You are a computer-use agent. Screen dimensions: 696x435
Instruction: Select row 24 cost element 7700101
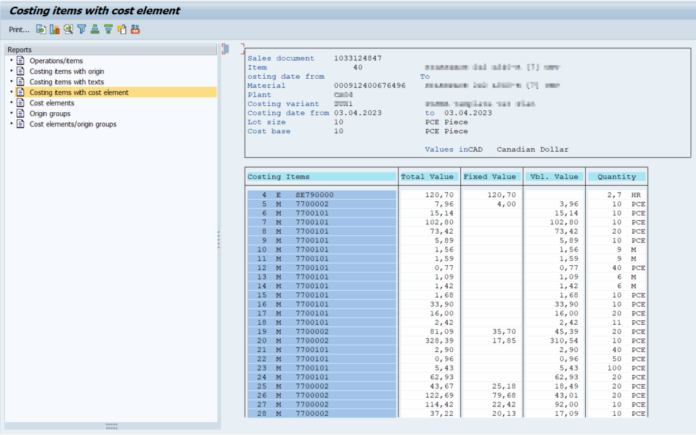(312, 377)
